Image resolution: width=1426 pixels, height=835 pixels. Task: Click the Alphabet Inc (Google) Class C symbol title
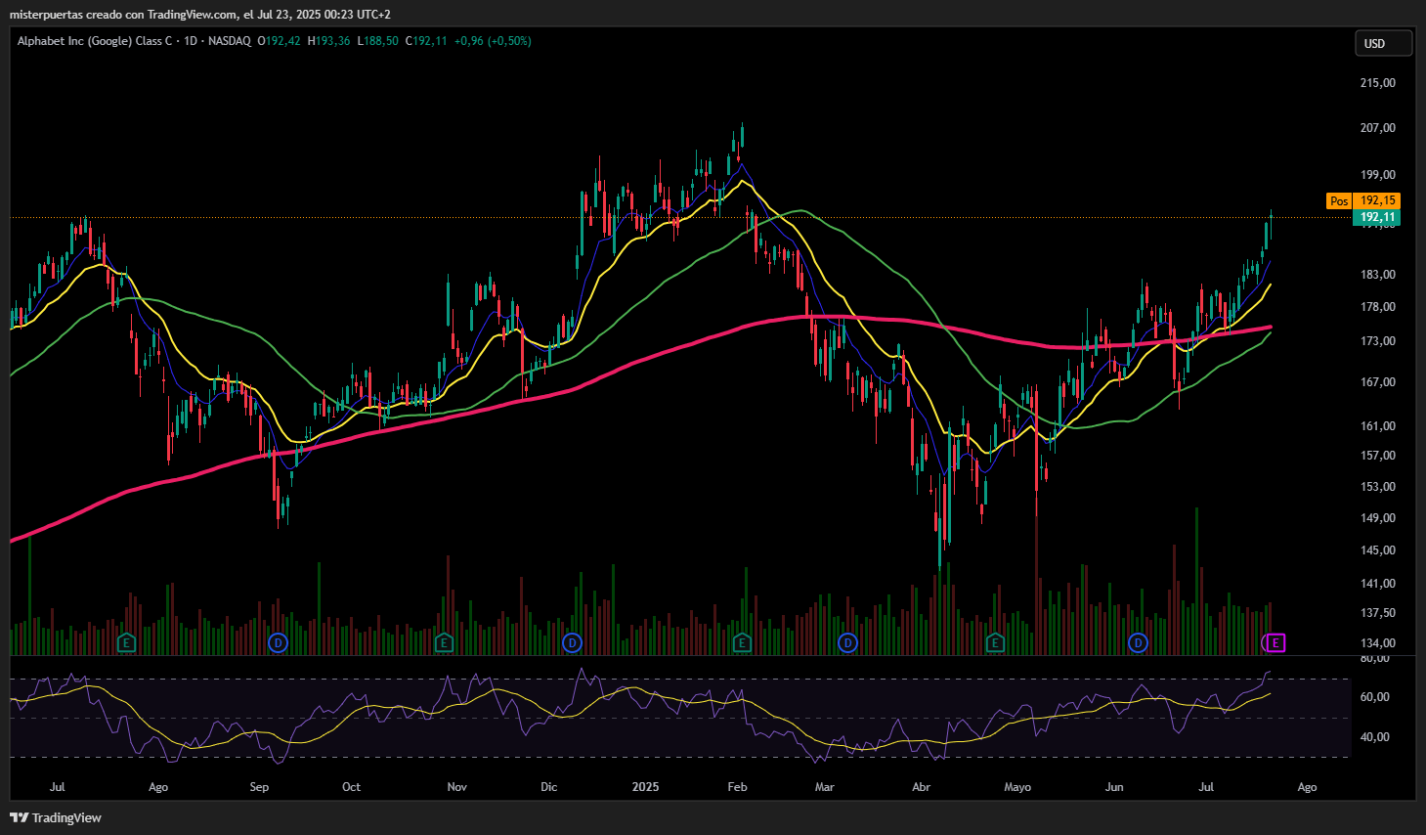(95, 41)
